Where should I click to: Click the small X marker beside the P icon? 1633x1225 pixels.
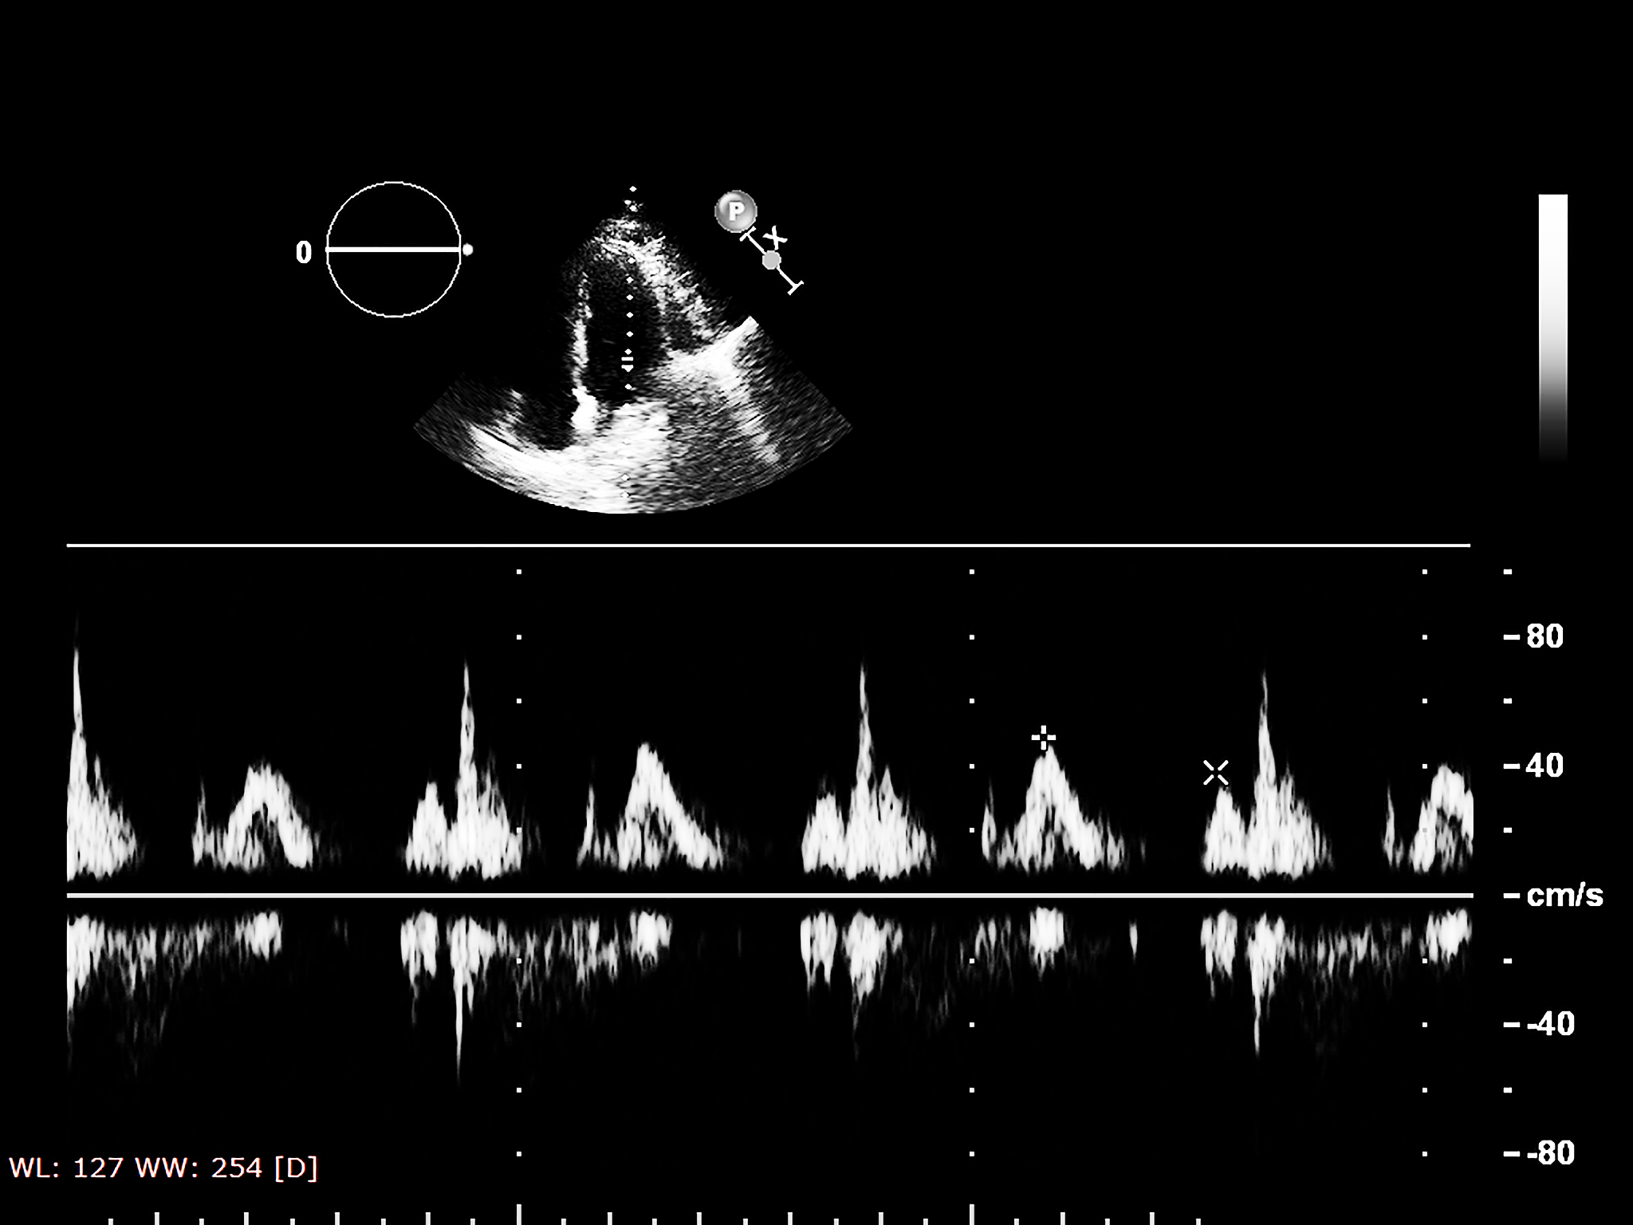[775, 238]
